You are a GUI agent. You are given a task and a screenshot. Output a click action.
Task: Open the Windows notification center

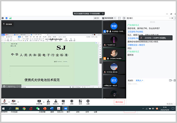click(173, 109)
